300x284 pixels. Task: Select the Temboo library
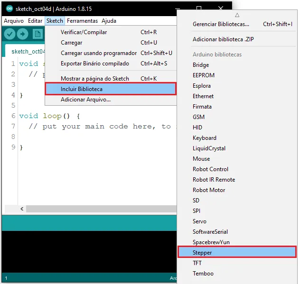point(237,274)
